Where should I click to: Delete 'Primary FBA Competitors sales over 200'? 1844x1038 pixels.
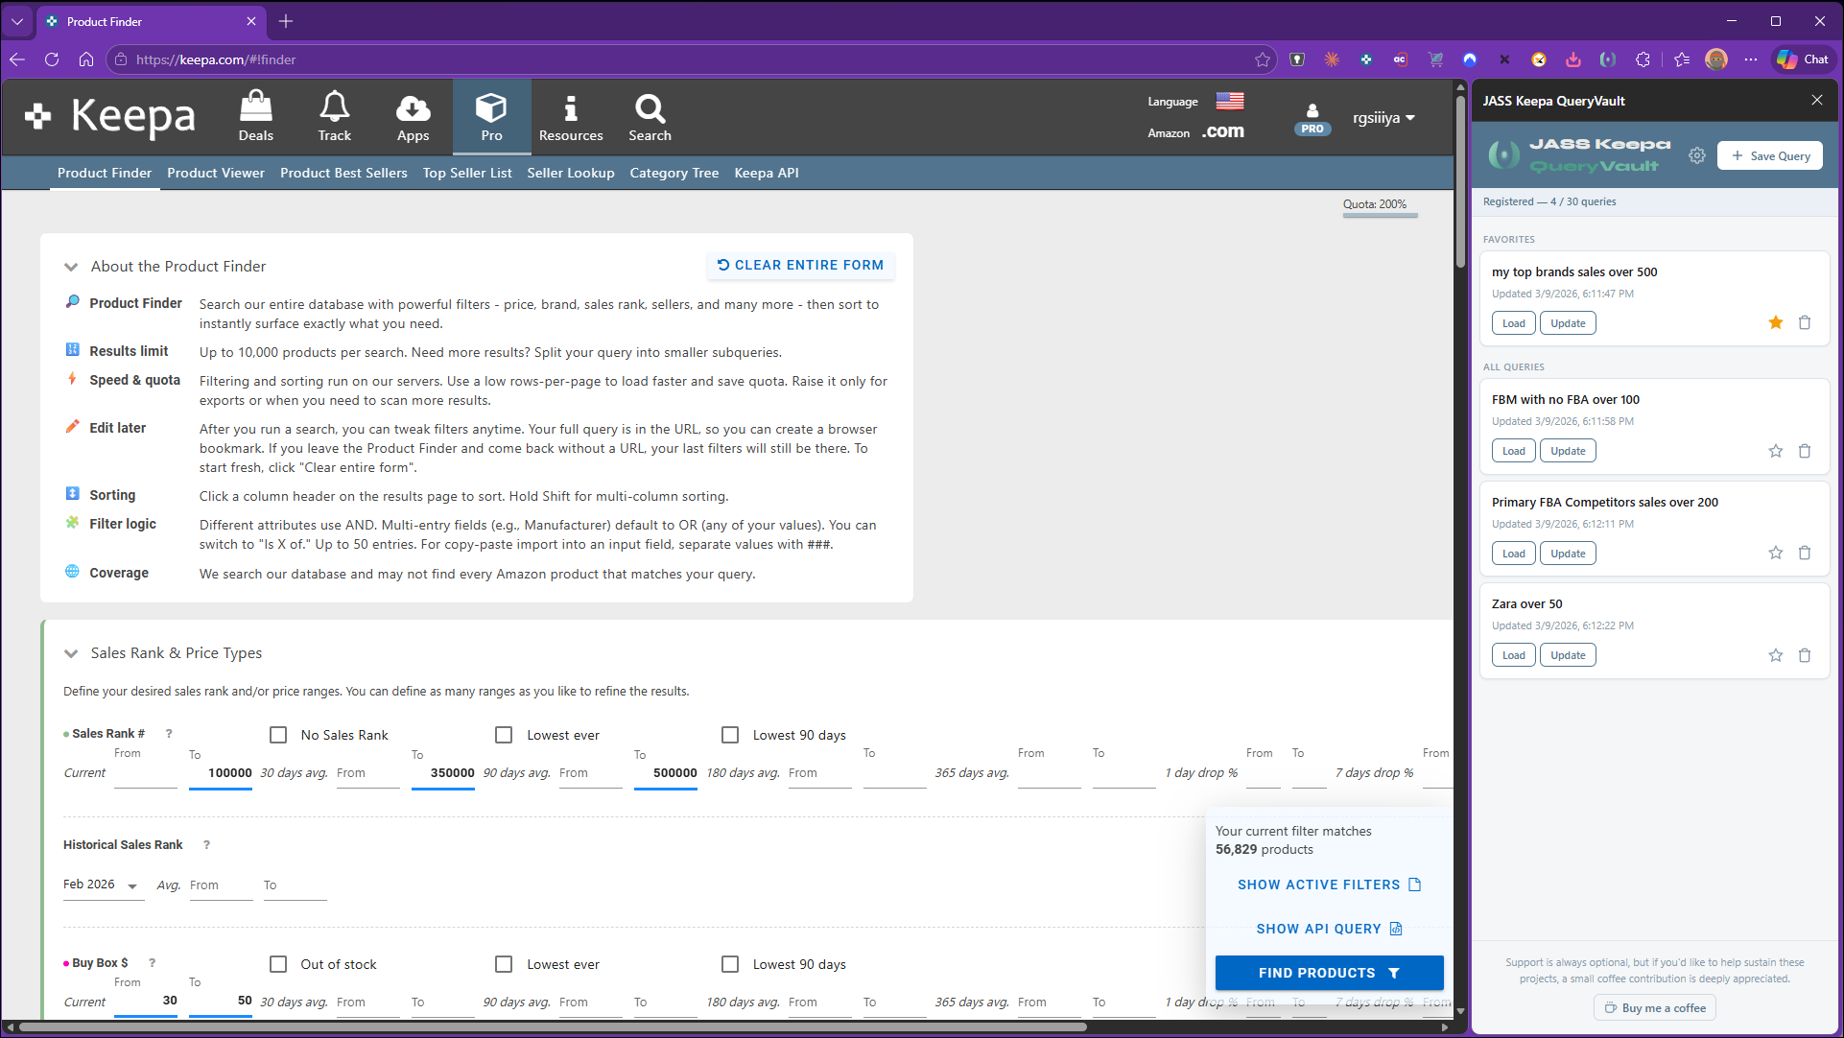1804,553
